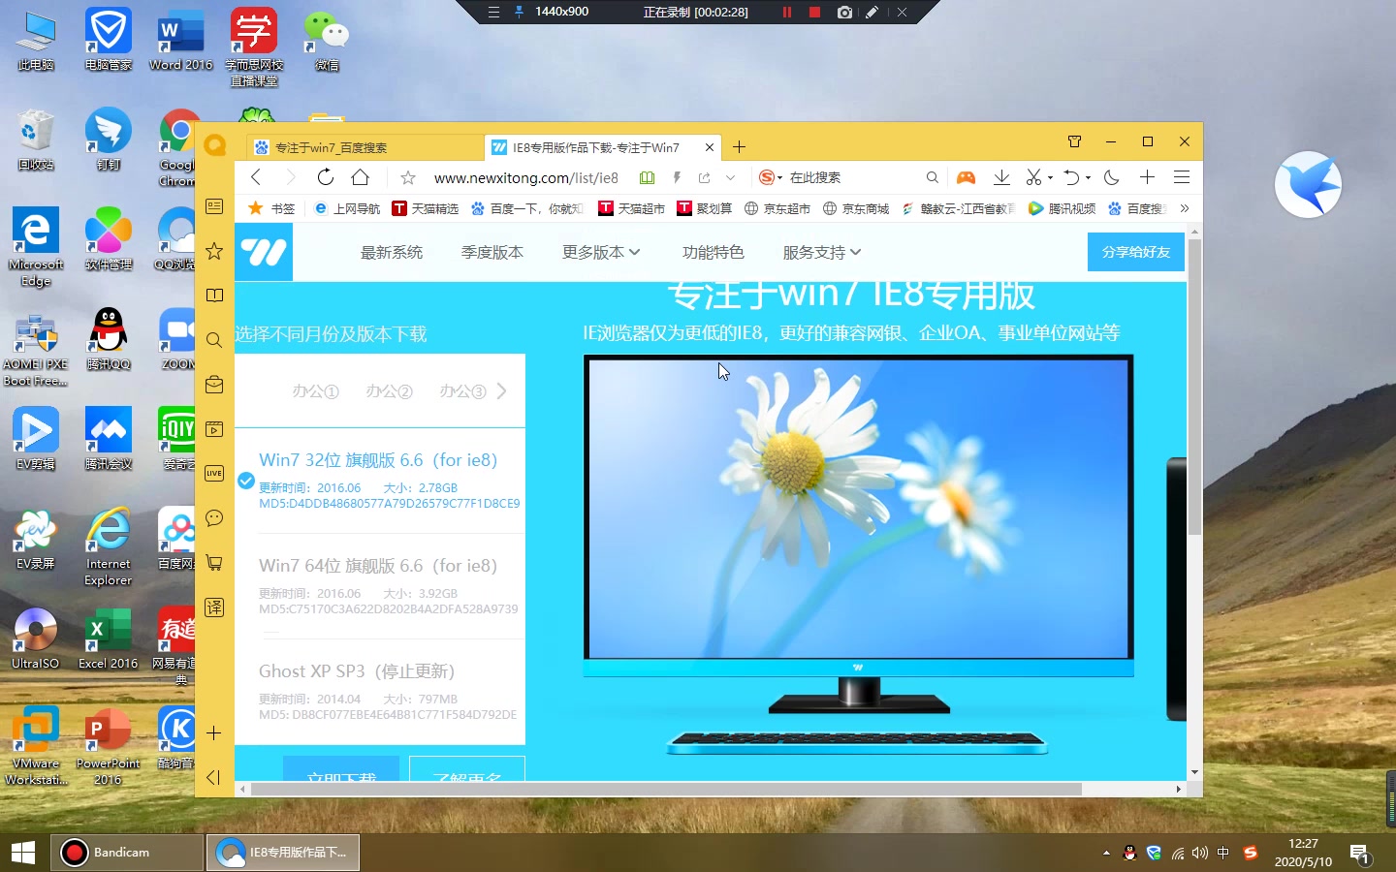Open the 最新系统 menu item

pyautogui.click(x=392, y=252)
